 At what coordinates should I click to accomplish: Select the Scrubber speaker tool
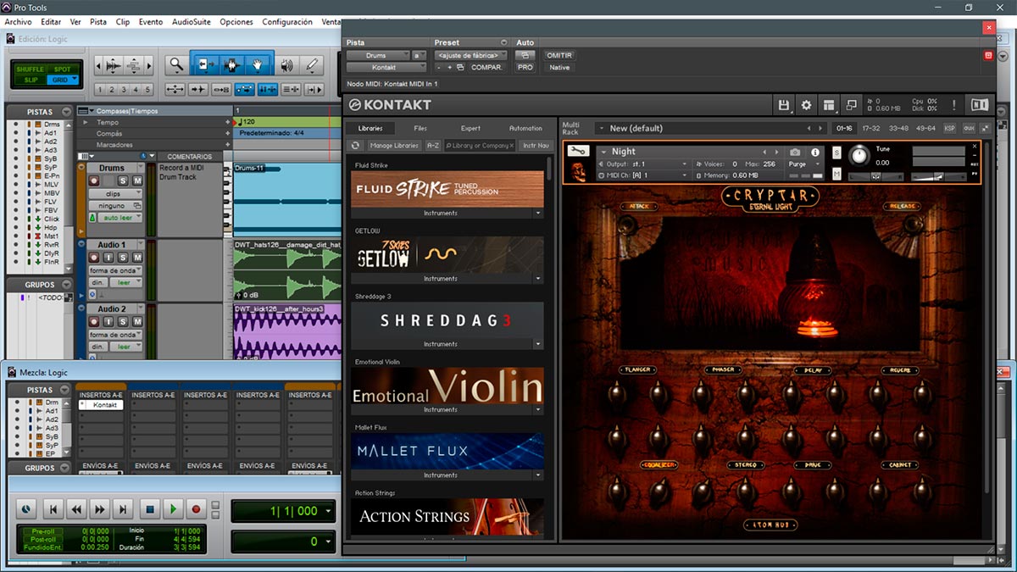coord(286,64)
